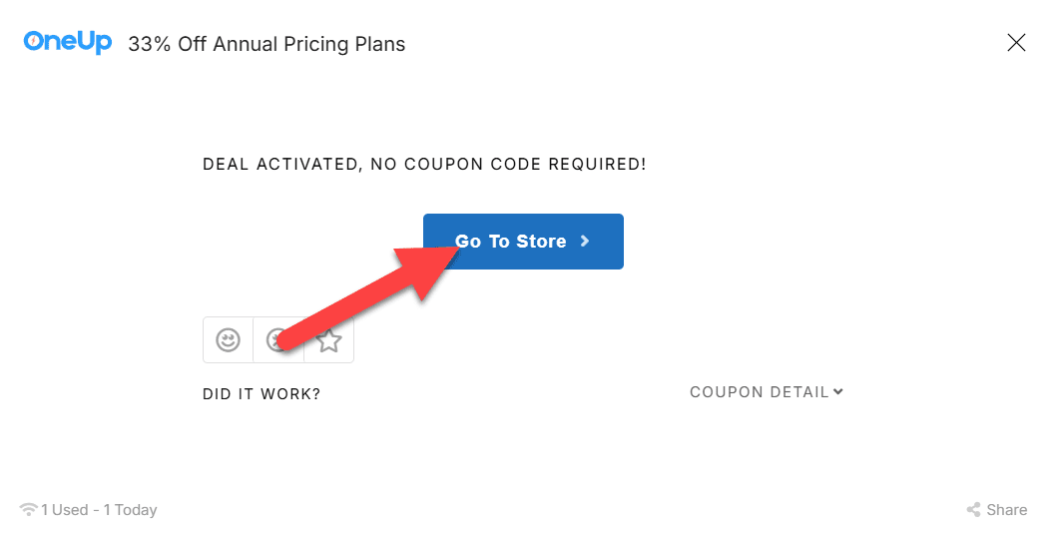This screenshot has width=1056, height=541.
Task: Expand the Coupon Detail section
Action: (x=759, y=392)
